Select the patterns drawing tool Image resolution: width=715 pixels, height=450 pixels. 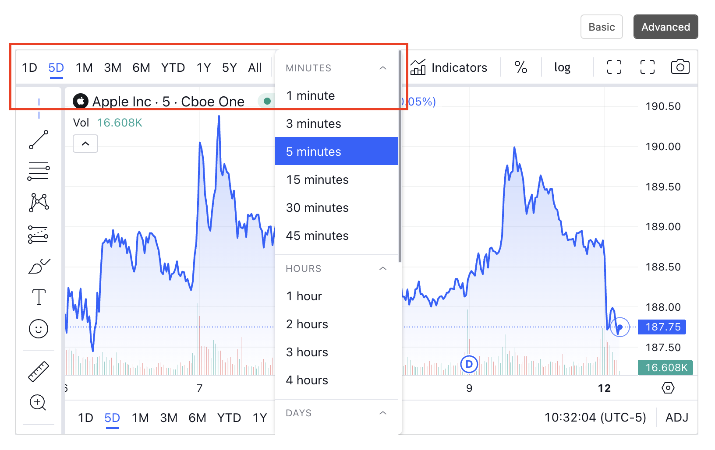point(39,202)
